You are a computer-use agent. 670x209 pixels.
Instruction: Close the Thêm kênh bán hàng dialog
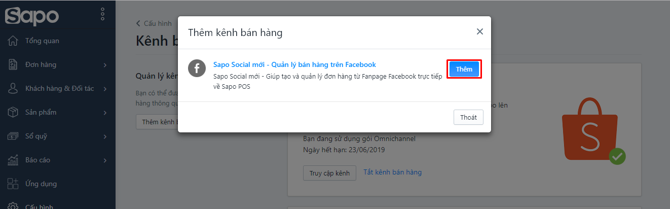479,31
